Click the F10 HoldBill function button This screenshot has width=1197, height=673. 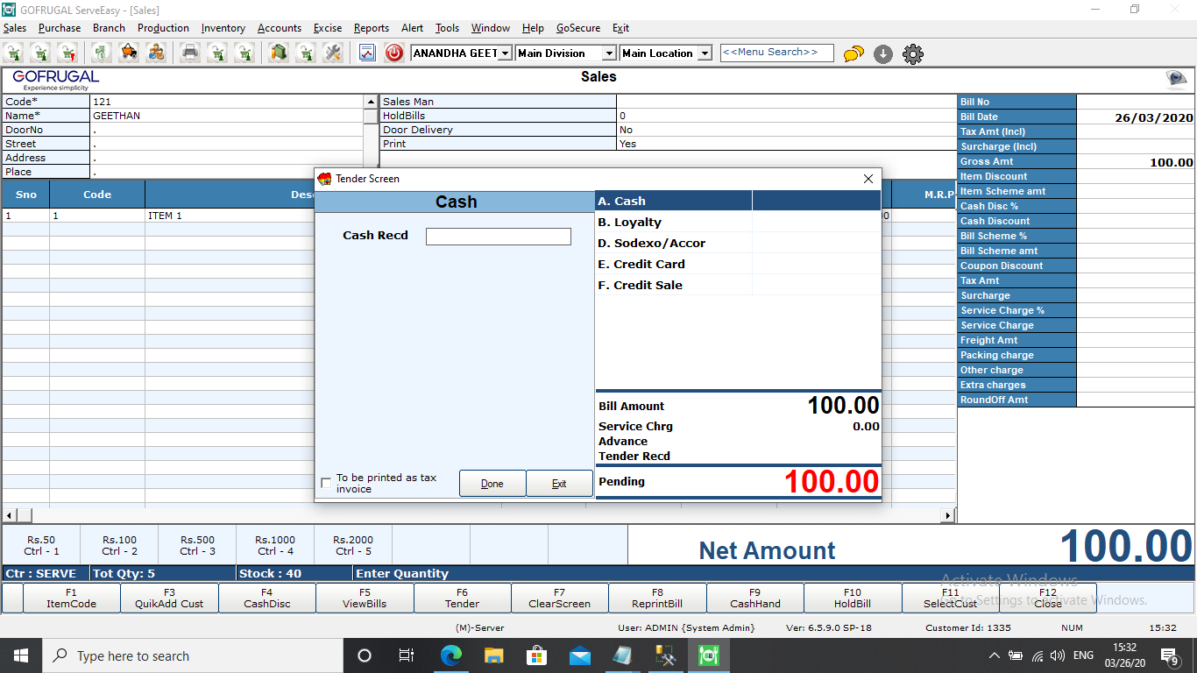[853, 598]
